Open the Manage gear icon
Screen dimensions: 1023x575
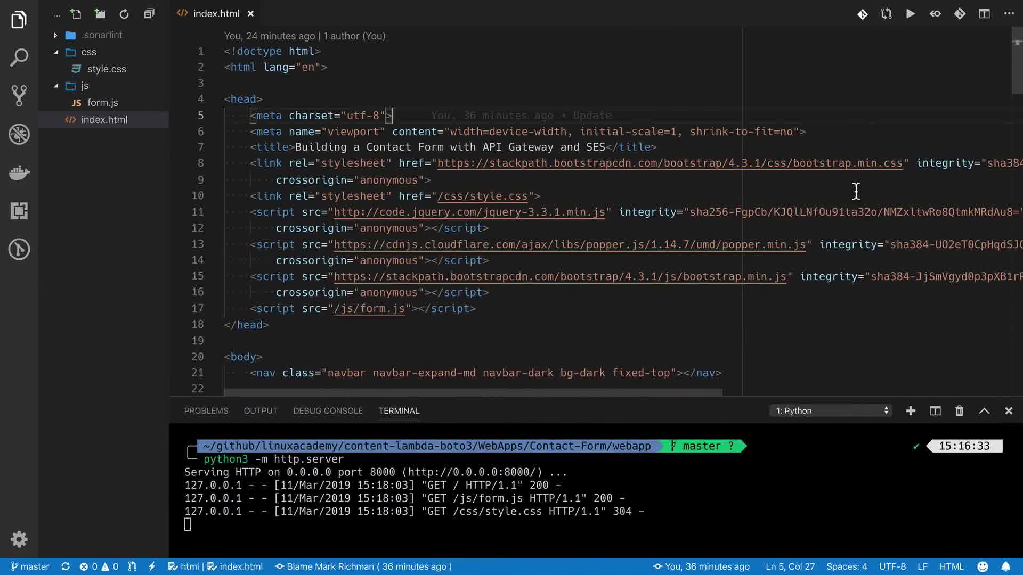coord(19,539)
